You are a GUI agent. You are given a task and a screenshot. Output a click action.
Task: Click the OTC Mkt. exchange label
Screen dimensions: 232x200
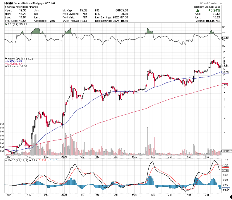[50, 3]
